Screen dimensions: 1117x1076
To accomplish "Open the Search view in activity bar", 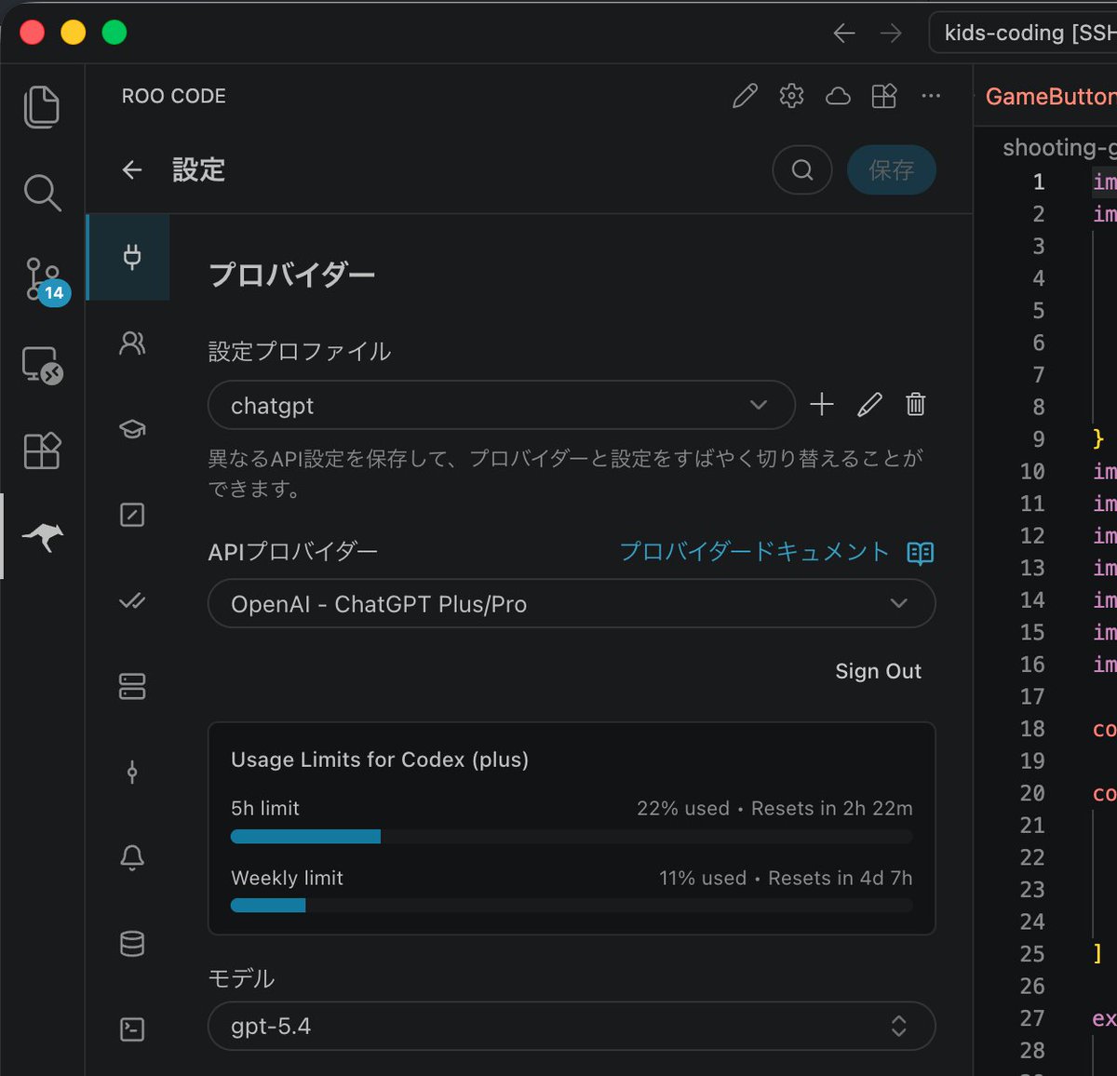I will 42,193.
